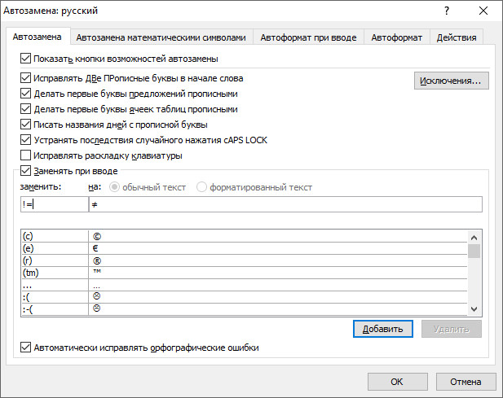Select the :( list entry

(x=244, y=297)
